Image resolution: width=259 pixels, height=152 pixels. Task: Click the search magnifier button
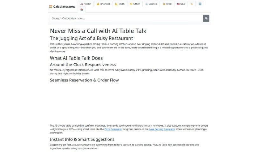tap(206, 18)
